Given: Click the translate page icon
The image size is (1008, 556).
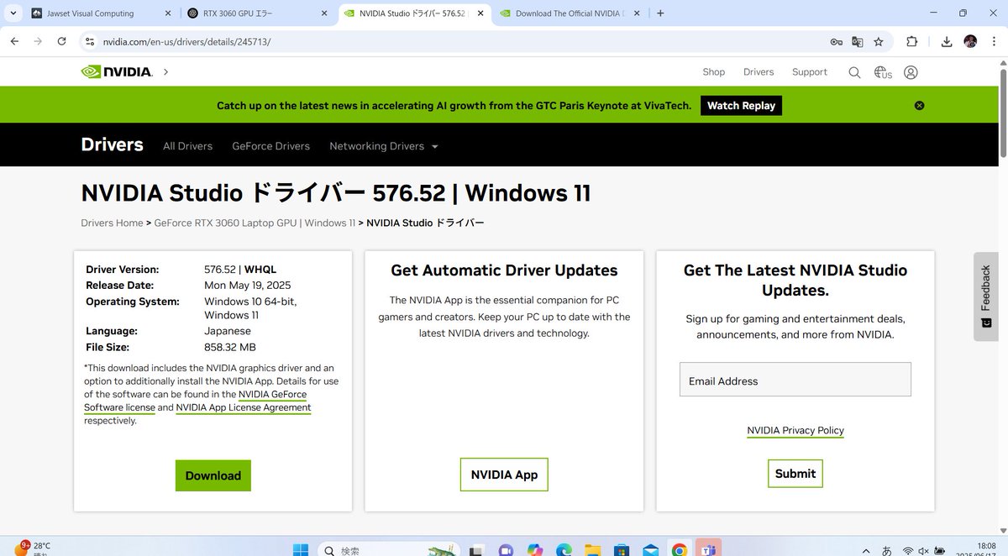Looking at the screenshot, I should click(x=857, y=41).
